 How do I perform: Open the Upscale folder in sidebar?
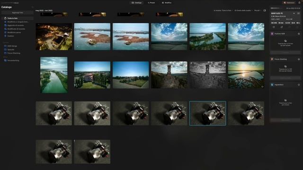pos(9,50)
